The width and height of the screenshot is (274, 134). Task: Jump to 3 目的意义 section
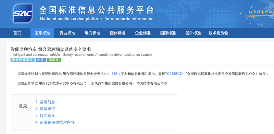45,116
